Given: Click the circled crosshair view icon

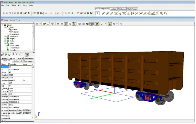Looking at the screenshot, I should [52, 24].
